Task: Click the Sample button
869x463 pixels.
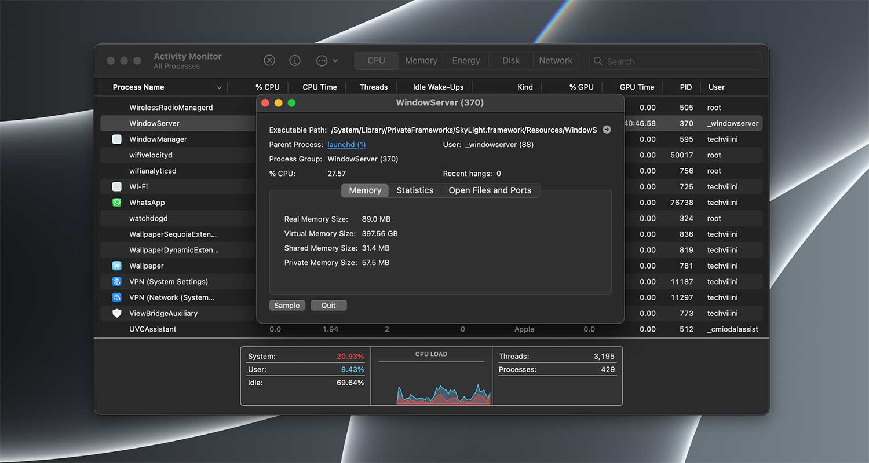Action: (x=287, y=305)
